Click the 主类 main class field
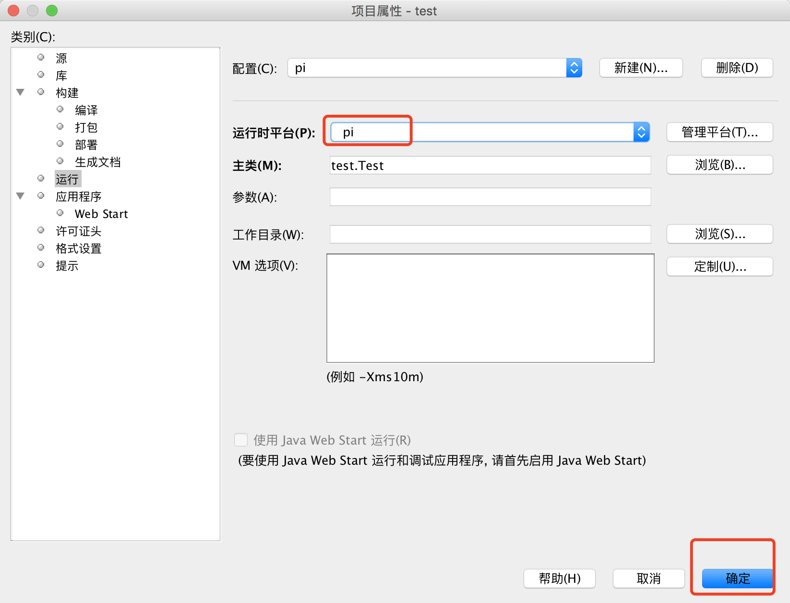 click(491, 165)
